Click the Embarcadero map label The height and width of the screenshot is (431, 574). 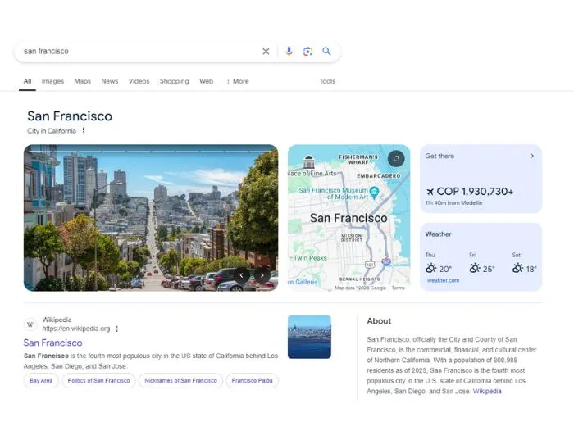coord(379,176)
